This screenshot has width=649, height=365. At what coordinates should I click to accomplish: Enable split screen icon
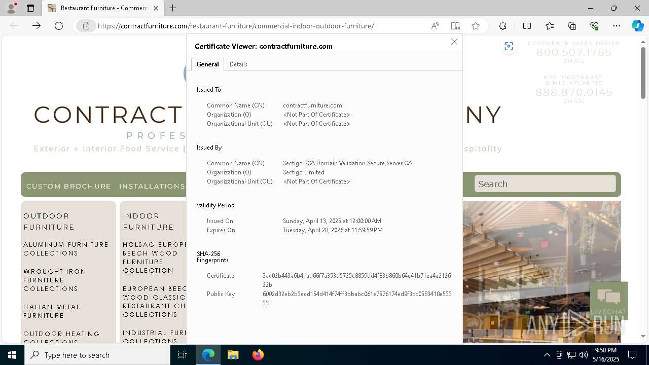pyautogui.click(x=527, y=26)
